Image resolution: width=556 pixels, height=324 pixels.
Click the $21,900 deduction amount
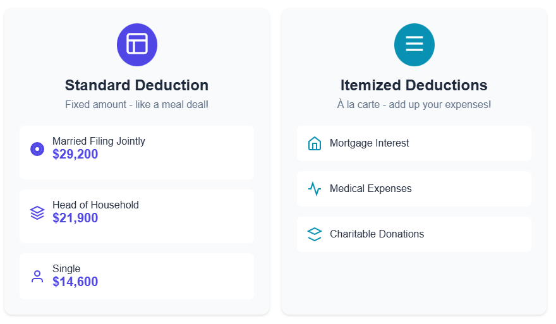[x=75, y=219]
